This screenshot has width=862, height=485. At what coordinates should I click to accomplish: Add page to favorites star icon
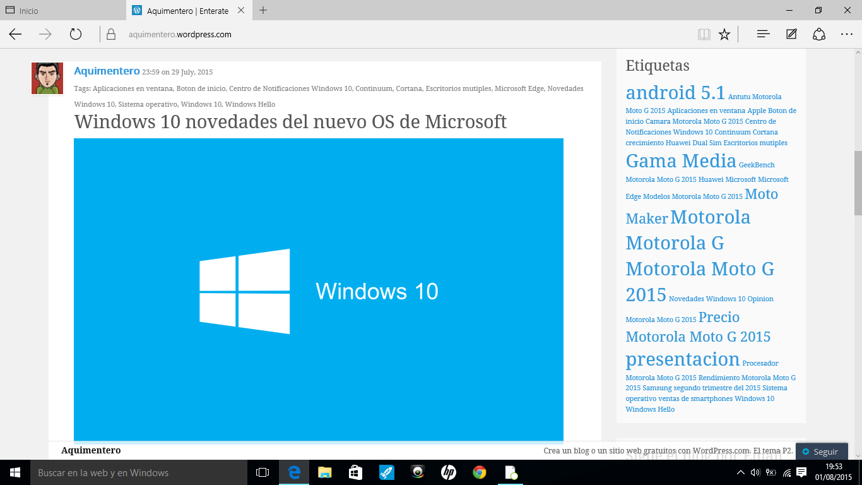724,34
